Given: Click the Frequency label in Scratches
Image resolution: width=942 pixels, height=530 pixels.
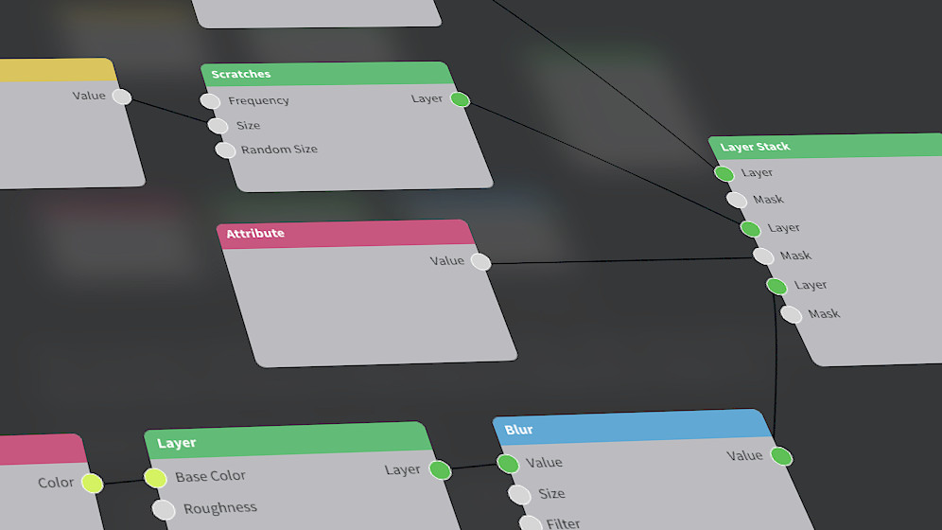Looking at the screenshot, I should [258, 100].
